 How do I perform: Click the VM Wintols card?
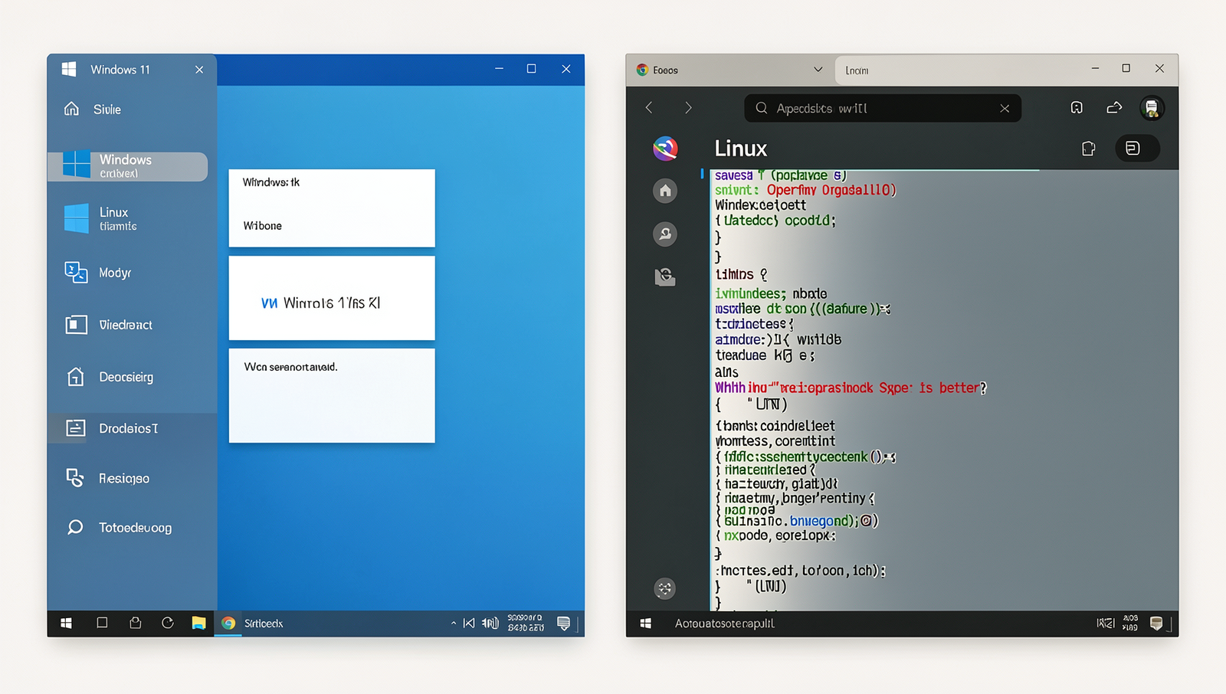(332, 298)
